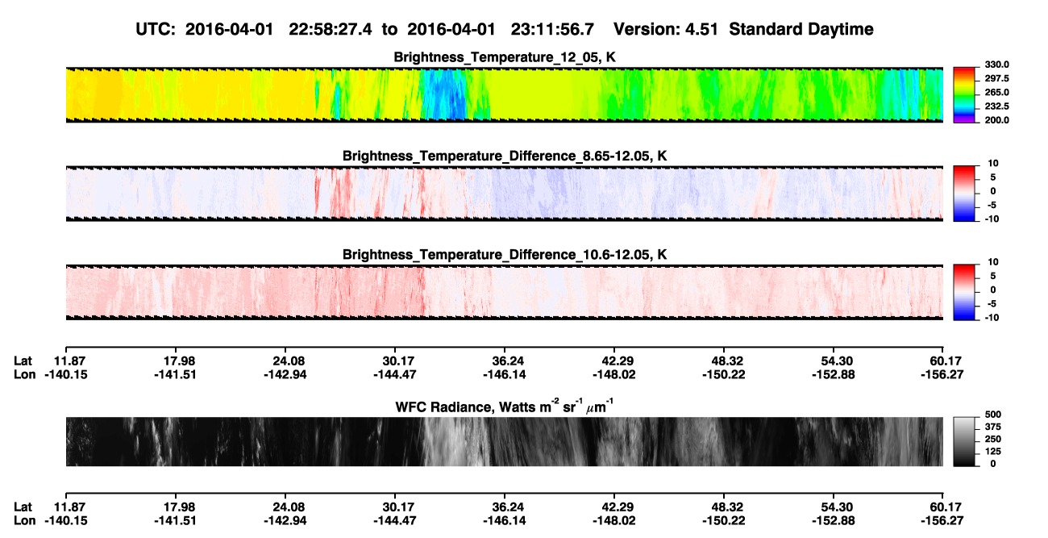Click the 10.6-12.05 difference image strip

pos(504,293)
